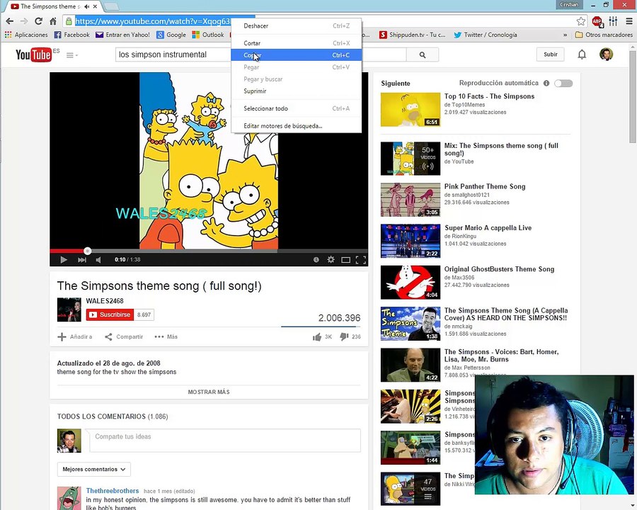Mute the video volume

98,259
